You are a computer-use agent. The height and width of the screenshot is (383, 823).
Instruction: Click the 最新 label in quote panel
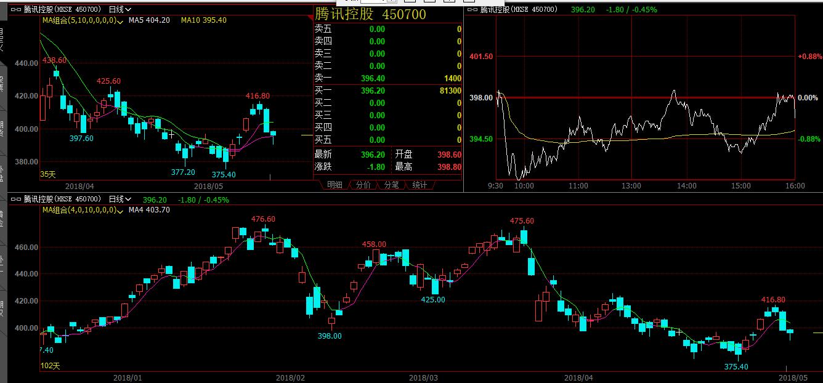pos(323,155)
